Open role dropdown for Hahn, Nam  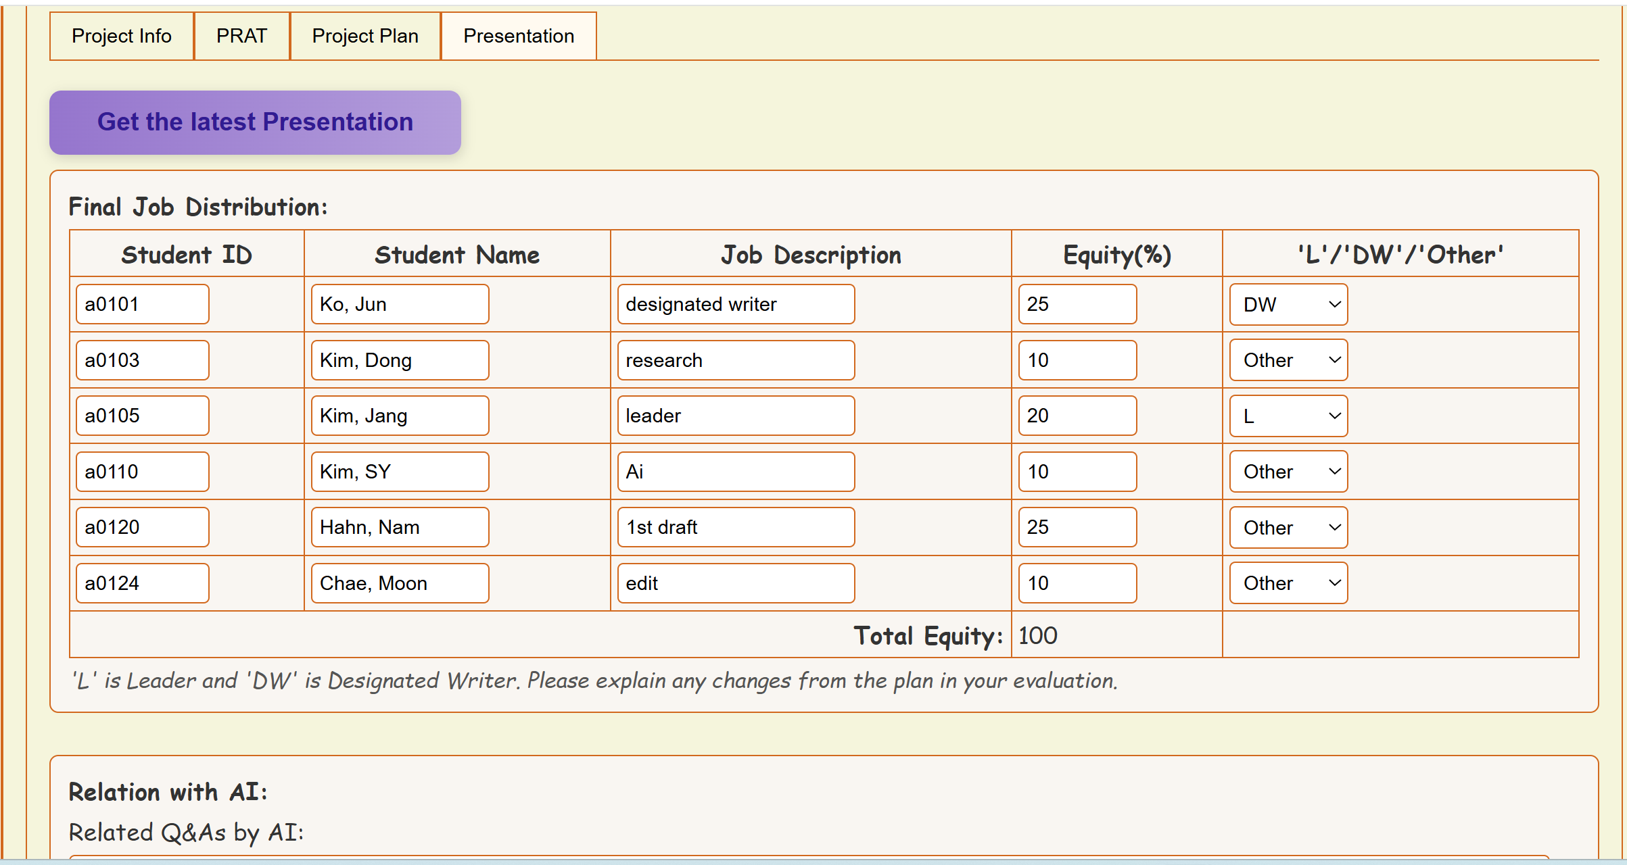tap(1288, 527)
